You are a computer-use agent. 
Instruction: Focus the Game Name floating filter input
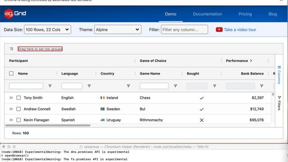pyautogui.click(x=154, y=86)
